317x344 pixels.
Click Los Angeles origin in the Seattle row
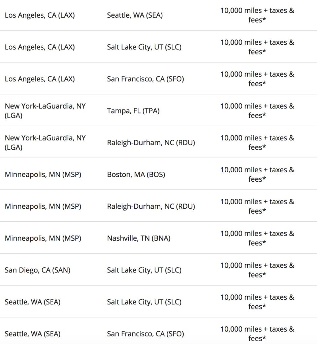click(x=39, y=15)
